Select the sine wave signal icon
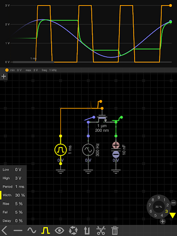Image resolution: width=177 pixels, height=236 pixels. (32, 230)
